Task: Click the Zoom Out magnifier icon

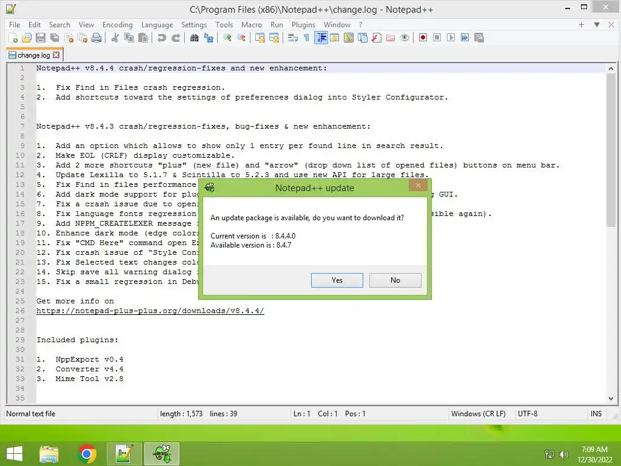Action: point(241,38)
